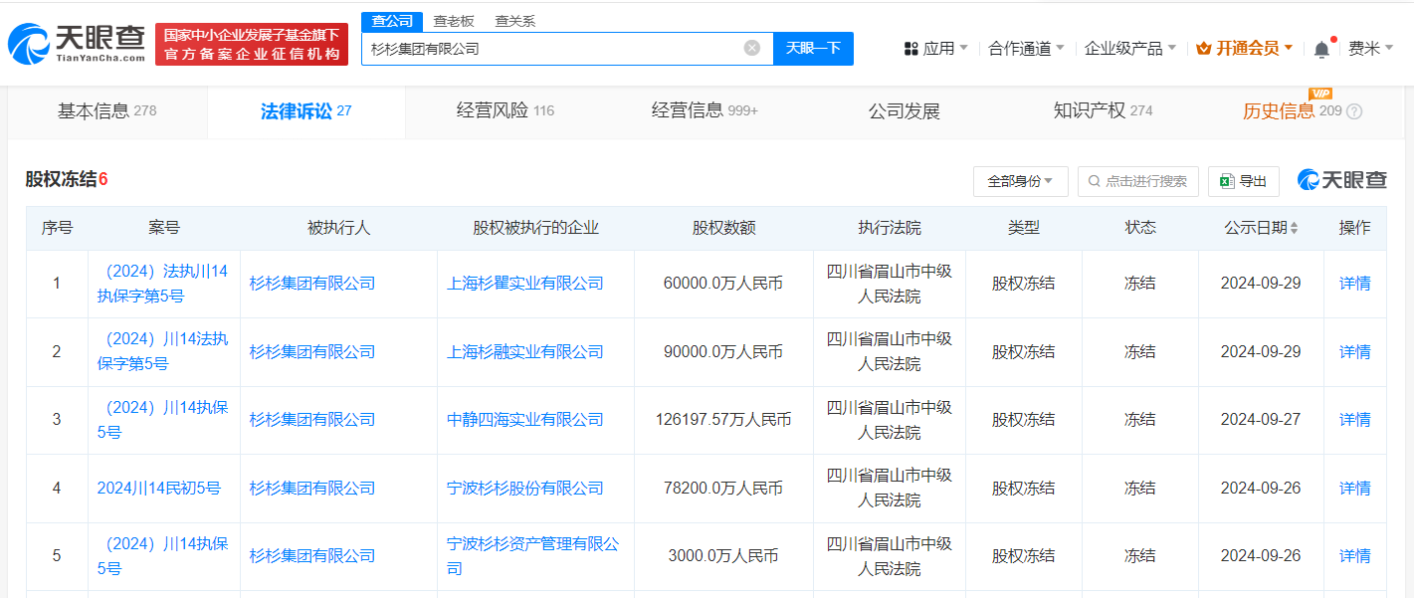Click the 天眼一下 search button

813,48
